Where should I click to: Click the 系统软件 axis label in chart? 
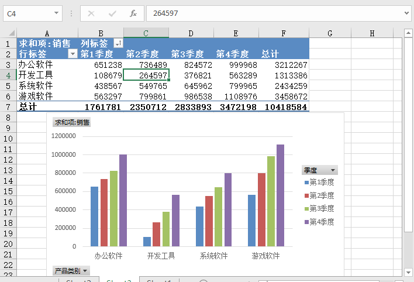(213, 256)
